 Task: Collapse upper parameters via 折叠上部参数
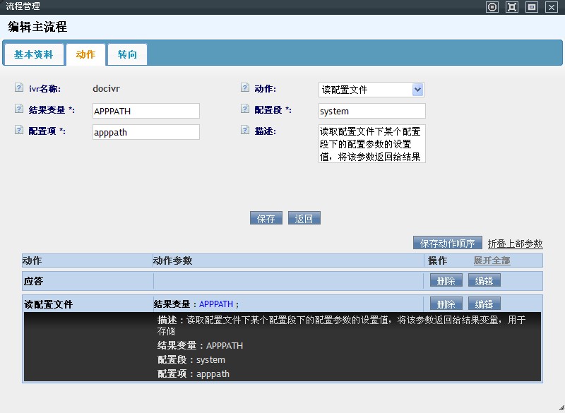515,244
